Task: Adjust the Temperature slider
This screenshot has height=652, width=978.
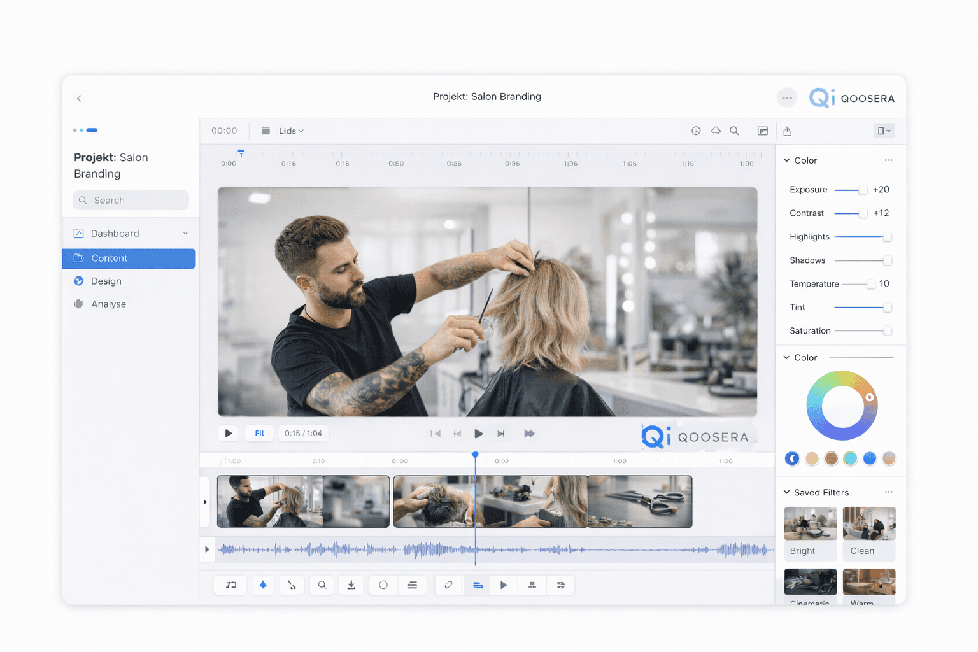Action: pos(860,284)
